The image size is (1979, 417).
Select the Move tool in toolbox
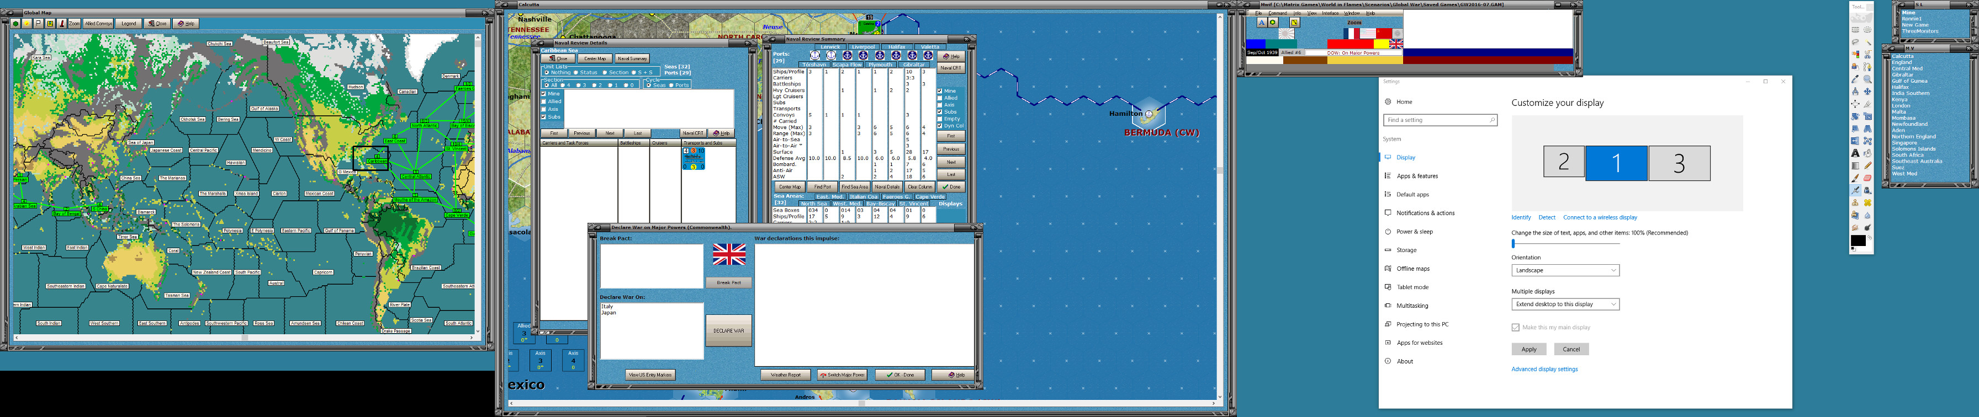point(1867,92)
